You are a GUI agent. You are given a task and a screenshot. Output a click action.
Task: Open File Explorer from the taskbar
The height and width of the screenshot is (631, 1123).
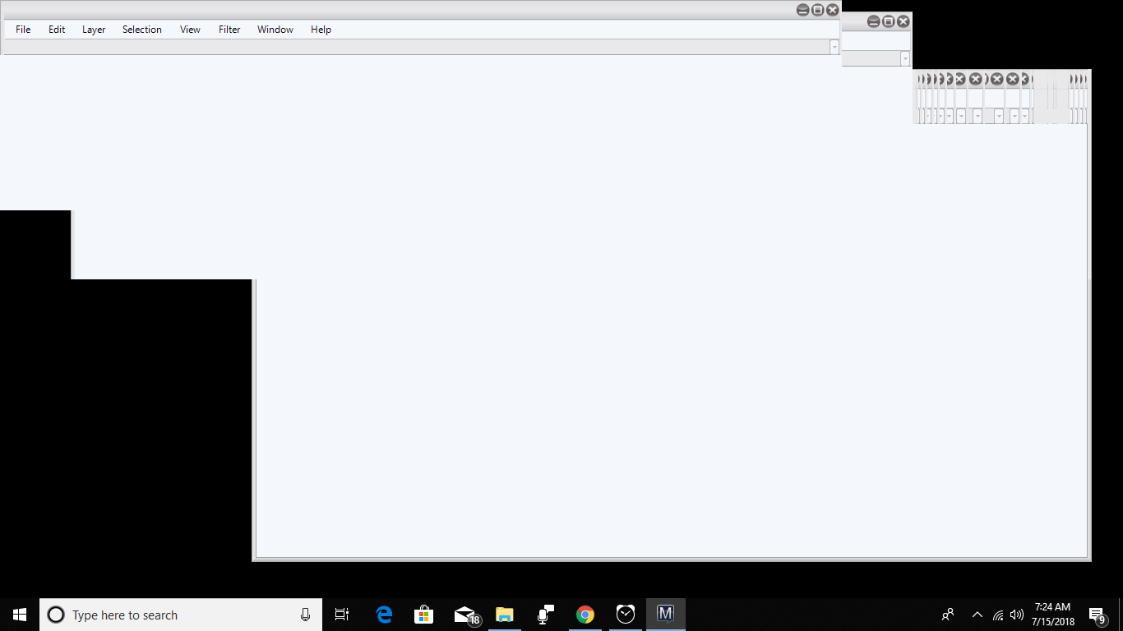(x=504, y=614)
